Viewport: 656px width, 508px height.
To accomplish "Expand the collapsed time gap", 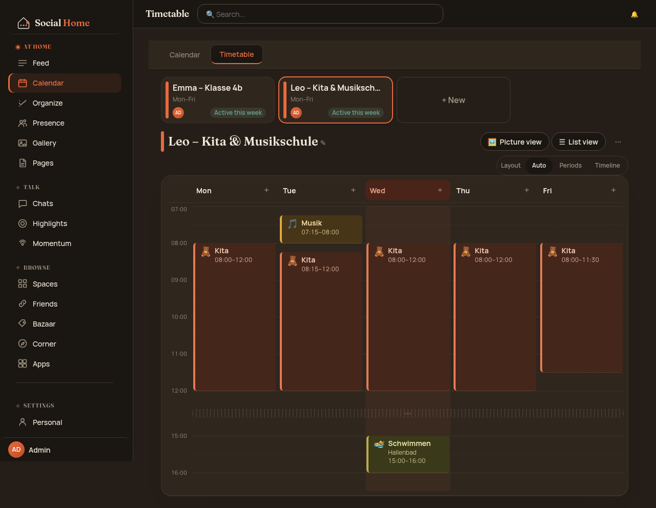I will click(408, 413).
